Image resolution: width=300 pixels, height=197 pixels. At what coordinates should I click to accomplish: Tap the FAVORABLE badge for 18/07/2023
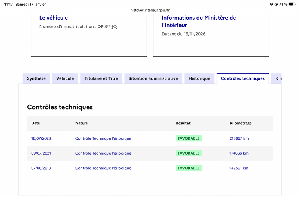tap(189, 138)
